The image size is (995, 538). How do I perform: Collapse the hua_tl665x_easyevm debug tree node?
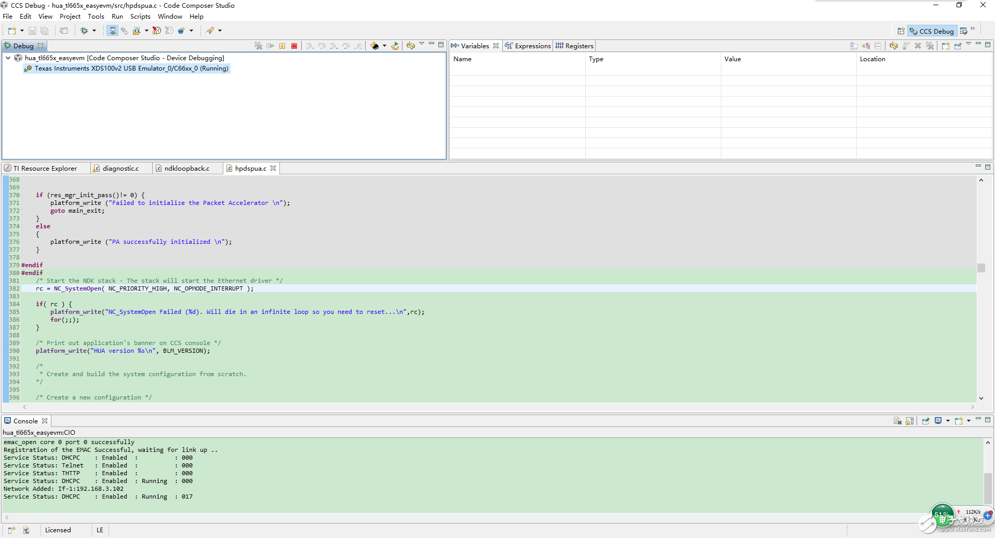point(8,58)
